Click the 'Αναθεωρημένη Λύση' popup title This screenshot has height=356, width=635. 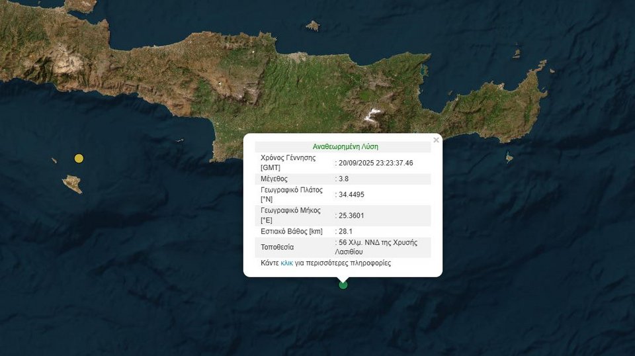pos(345,147)
